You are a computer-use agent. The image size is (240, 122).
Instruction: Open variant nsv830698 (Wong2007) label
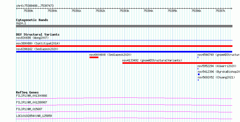[x=32, y=38]
